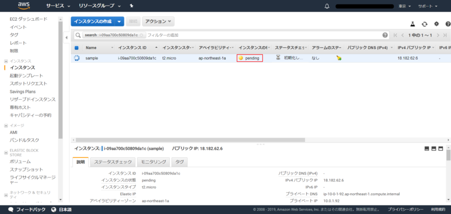Image resolution: width=451 pixels, height=214 pixels.
Task: Open table settings gear icon
Action: [436, 24]
